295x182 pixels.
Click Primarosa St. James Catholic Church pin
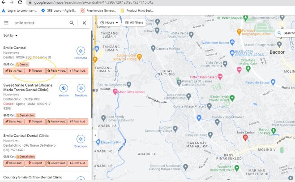(x=179, y=82)
